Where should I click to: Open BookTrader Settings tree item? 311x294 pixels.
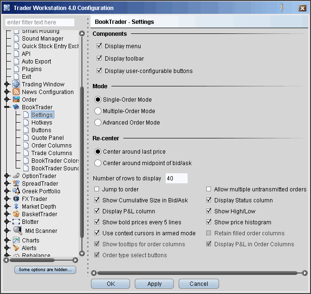(x=42, y=115)
